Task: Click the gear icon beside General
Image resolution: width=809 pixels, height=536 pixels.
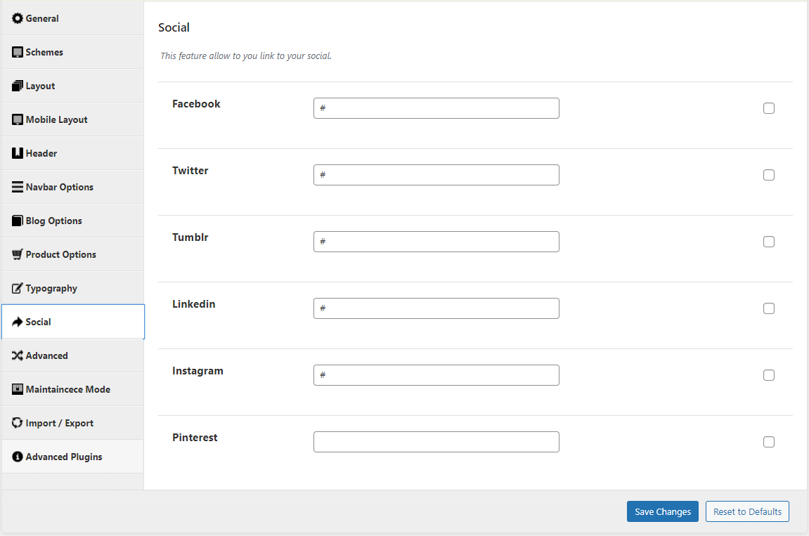Action: coord(18,18)
